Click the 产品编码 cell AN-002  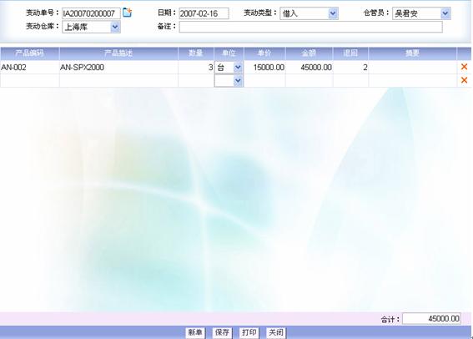pos(29,67)
